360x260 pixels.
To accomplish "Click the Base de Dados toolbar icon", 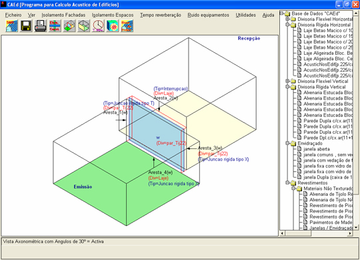I will click(x=127, y=25).
